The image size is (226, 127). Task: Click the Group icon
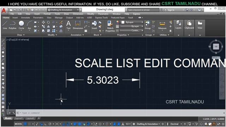148,25
